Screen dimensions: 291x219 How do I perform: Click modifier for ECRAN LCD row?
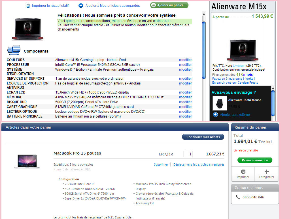(x=185, y=92)
